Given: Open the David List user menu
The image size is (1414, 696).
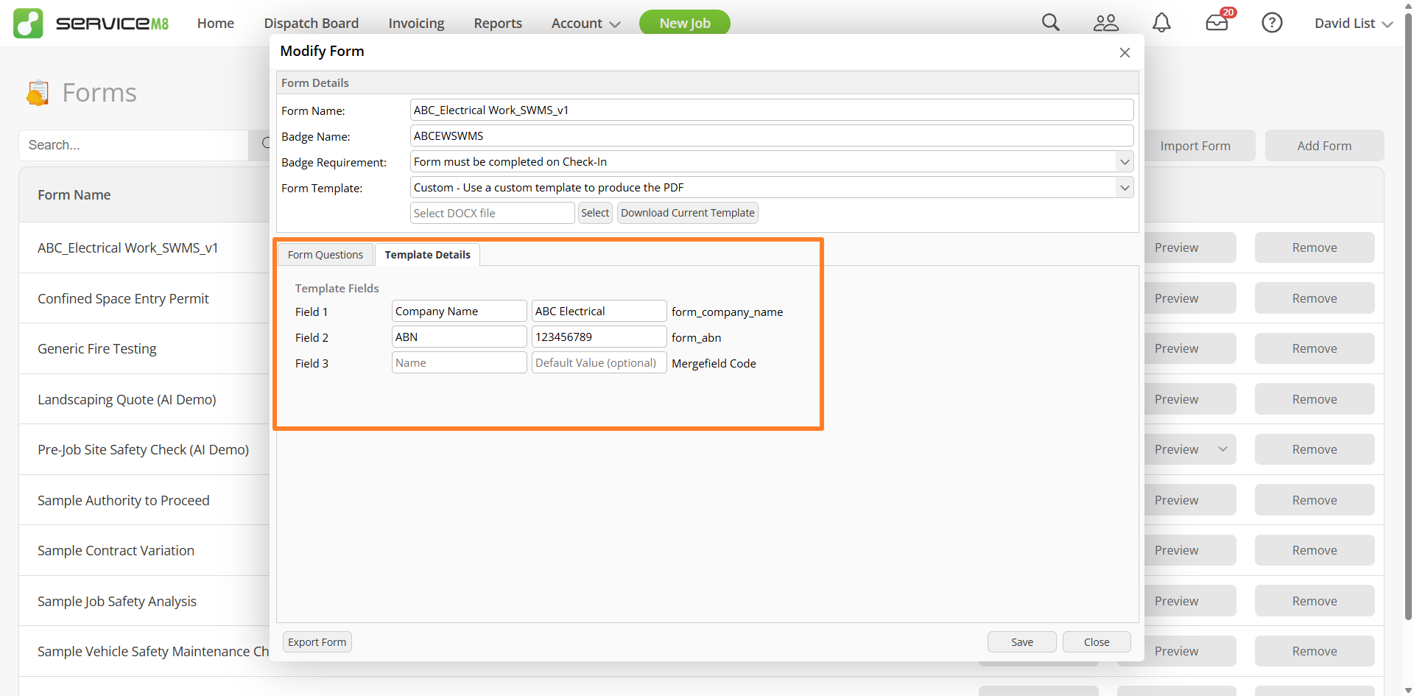Looking at the screenshot, I should pyautogui.click(x=1354, y=23).
